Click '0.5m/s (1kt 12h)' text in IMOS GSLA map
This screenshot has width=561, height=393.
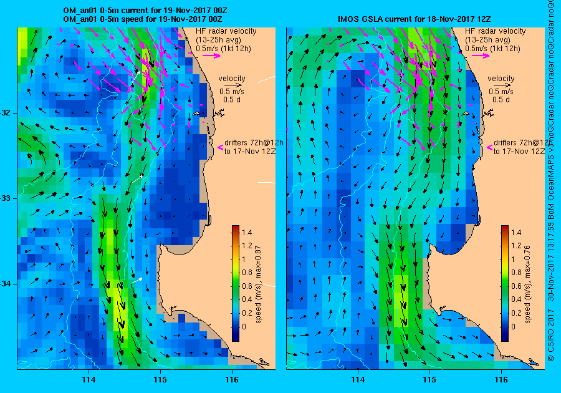[x=492, y=49]
